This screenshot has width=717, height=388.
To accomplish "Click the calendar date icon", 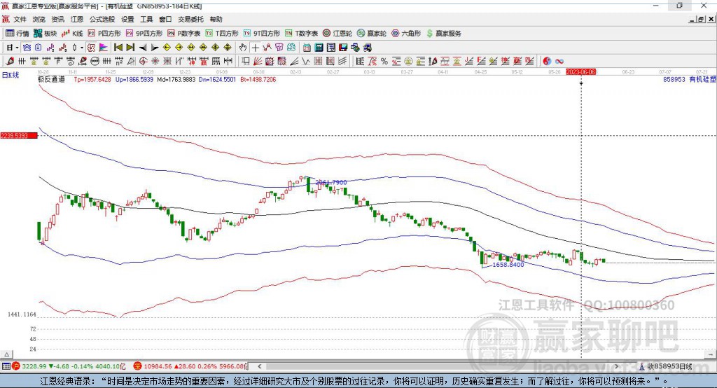I will coord(307,48).
